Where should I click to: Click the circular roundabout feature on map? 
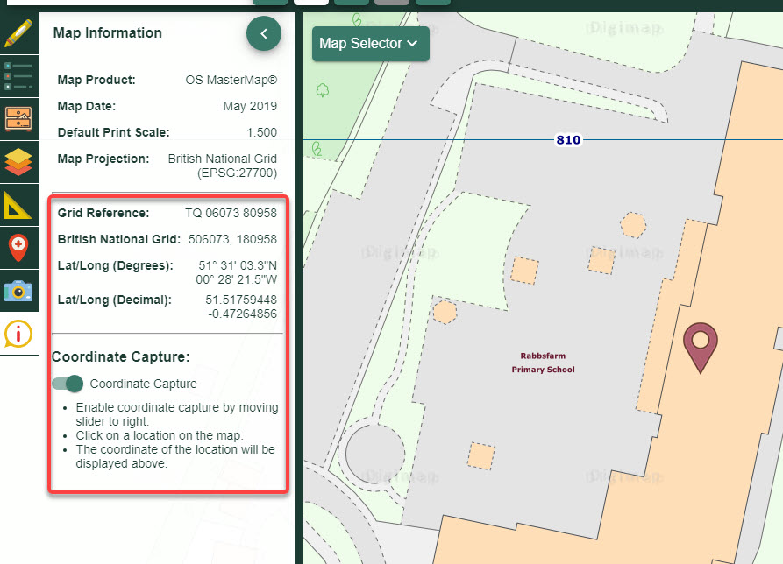(x=375, y=453)
